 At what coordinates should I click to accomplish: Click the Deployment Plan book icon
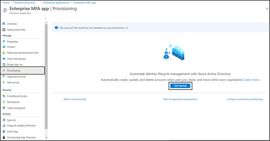coord(4,30)
